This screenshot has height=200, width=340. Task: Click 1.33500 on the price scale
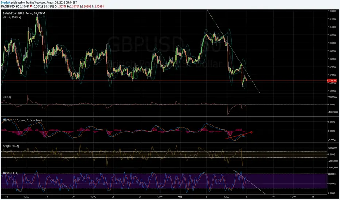pyautogui.click(x=332, y=35)
